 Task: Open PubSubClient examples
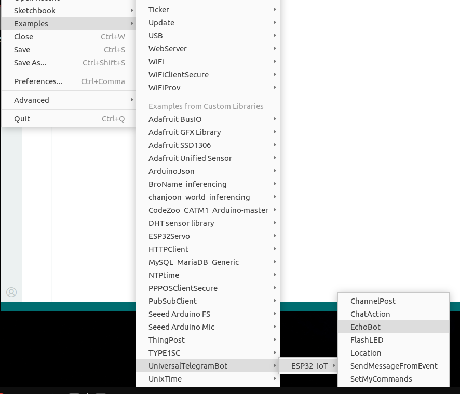[x=208, y=301]
